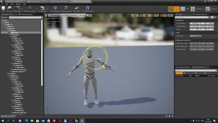Viewport: 218px width, 123px height.
Task: Open the Preview Animation dropdown arrow
Action: (36, 9)
